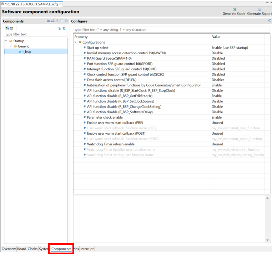
Task: Click the collapse all icon in Components header
Action: coord(62,21)
